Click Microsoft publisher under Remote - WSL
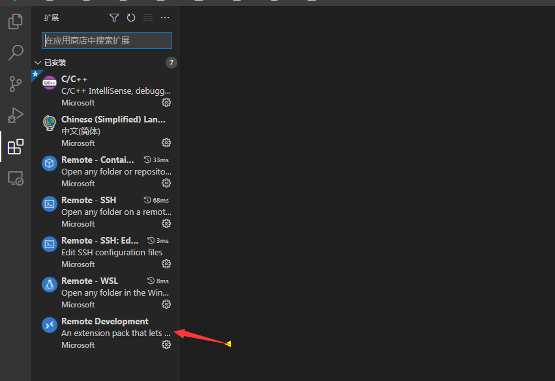Viewport: 555px width, 381px height. [x=78, y=304]
